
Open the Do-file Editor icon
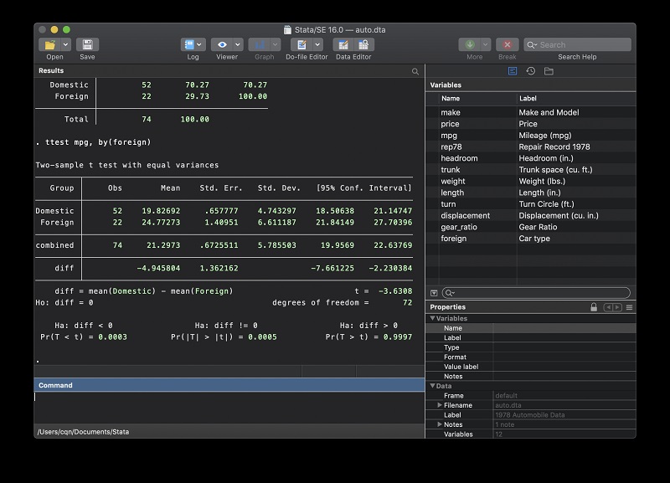301,44
